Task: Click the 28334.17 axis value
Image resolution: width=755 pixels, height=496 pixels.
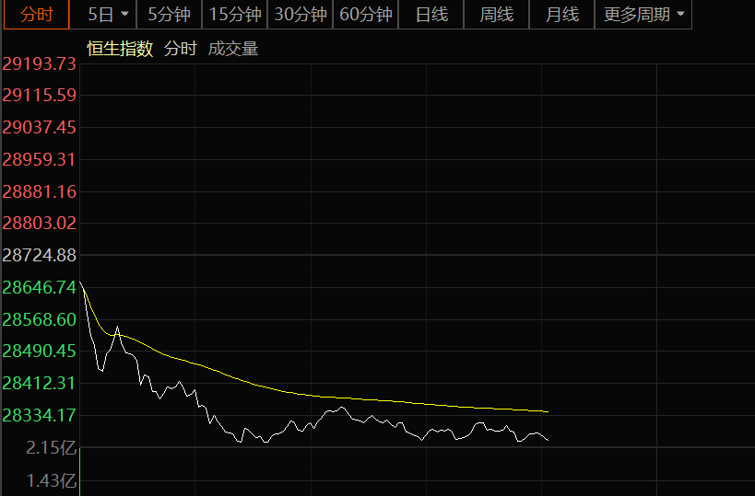Action: pos(39,415)
